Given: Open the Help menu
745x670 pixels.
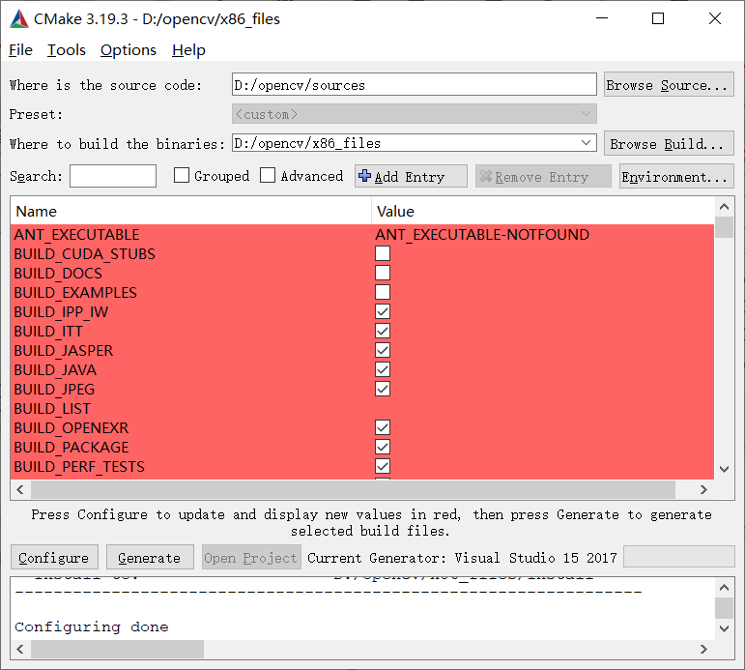Looking at the screenshot, I should click(188, 50).
